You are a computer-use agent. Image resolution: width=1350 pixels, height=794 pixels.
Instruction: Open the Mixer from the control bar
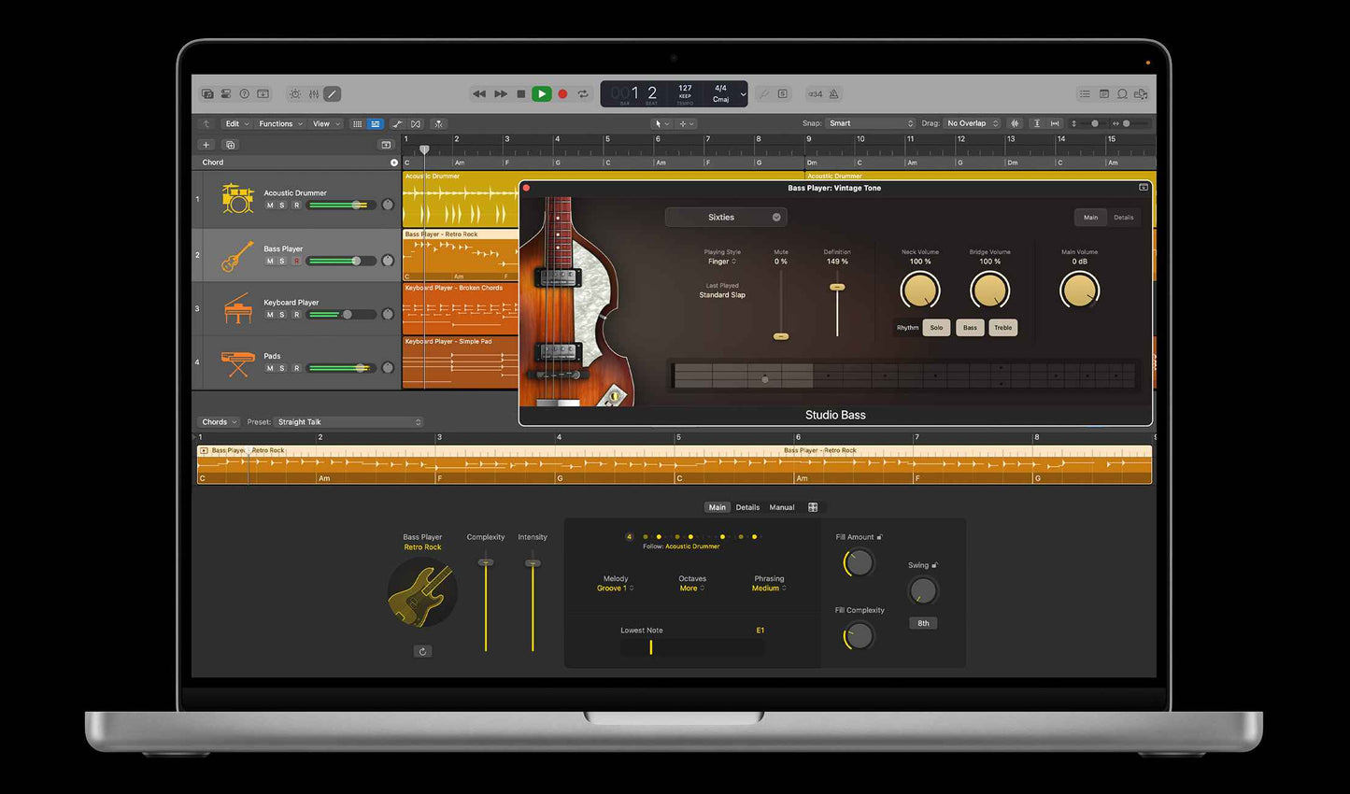click(314, 94)
